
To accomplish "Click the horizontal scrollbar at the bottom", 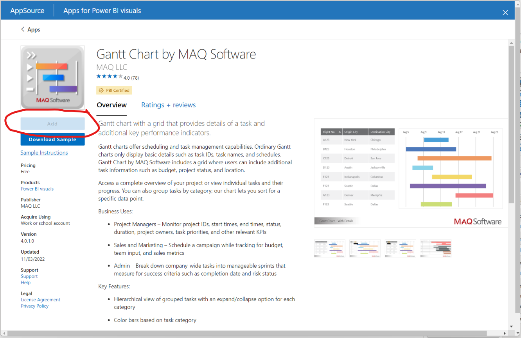I will [x=254, y=334].
